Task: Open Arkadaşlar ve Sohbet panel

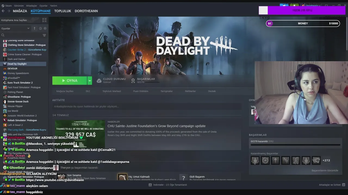Action: coord(331,185)
